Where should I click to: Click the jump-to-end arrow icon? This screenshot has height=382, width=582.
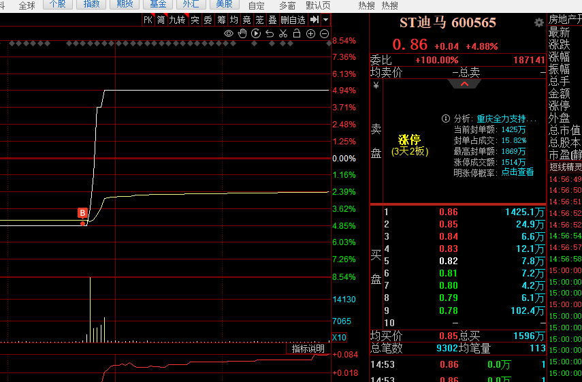[314, 20]
